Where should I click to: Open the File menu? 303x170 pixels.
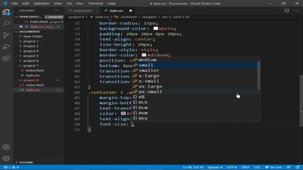pyautogui.click(x=15, y=3)
